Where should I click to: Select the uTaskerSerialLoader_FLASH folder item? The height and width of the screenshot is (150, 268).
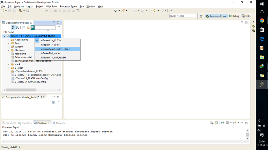coord(29,71)
